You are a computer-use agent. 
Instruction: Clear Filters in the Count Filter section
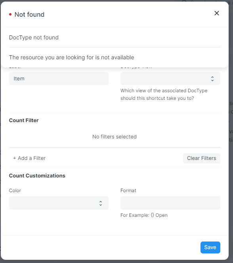point(202,158)
